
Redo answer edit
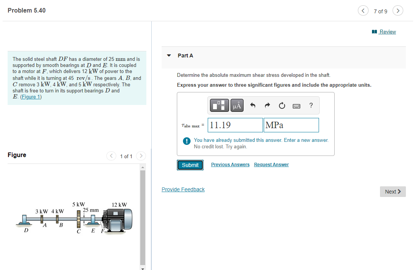(267, 105)
